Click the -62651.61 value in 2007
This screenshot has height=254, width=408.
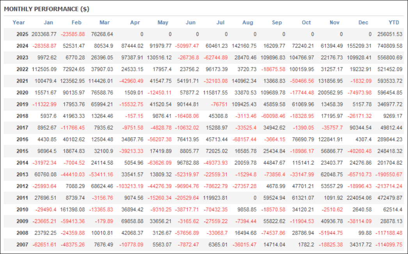click(x=44, y=245)
